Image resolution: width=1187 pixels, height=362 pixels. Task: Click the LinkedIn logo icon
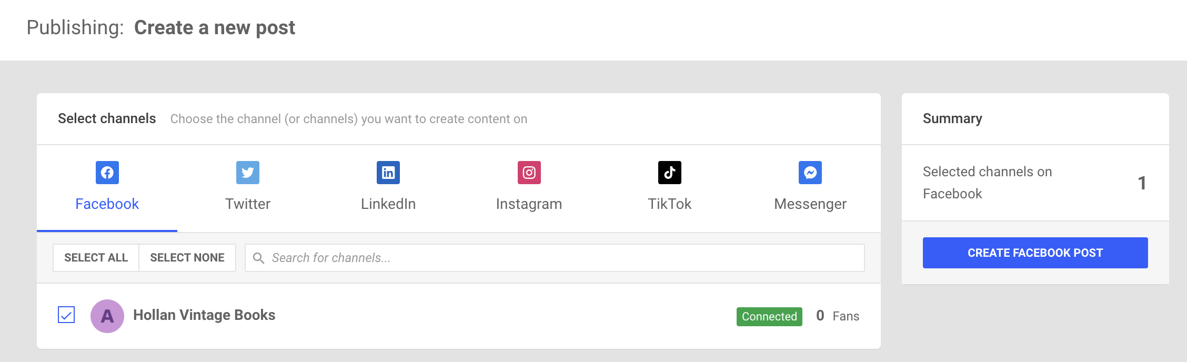tap(388, 173)
